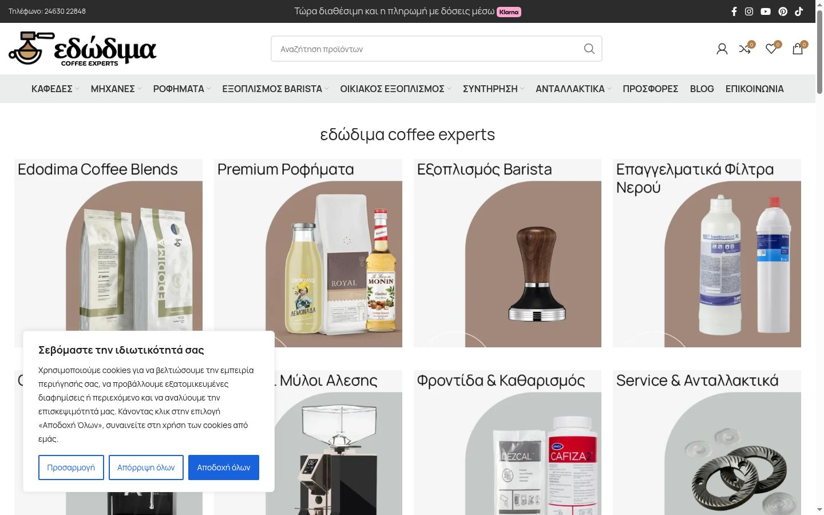Open the Εξοπλισμός Barista category card
The height and width of the screenshot is (515, 824).
508,253
